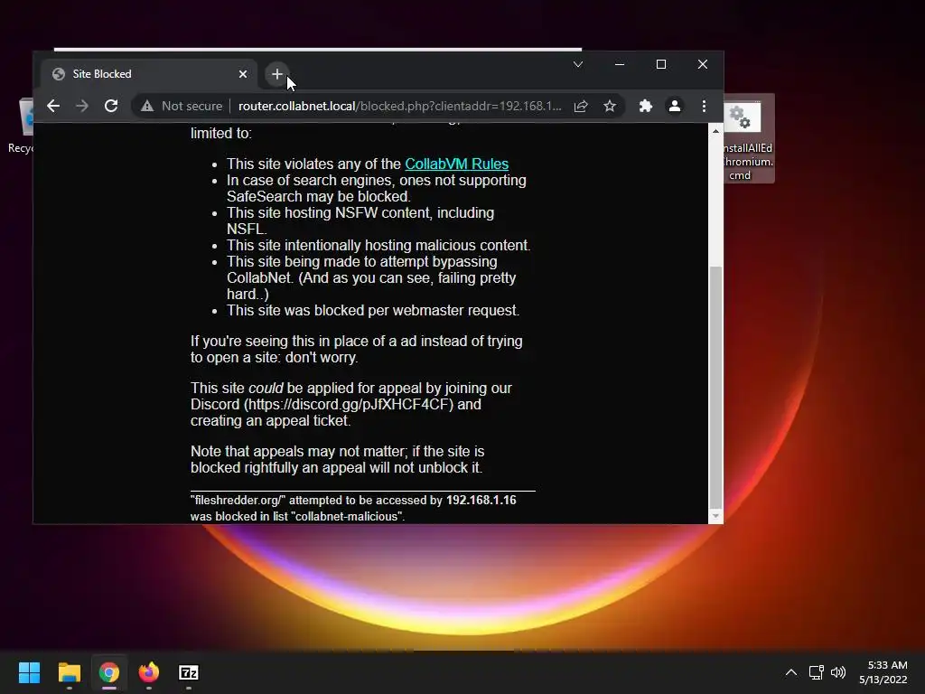This screenshot has width=925, height=694.
Task: Click the "fileshredder.org/" text
Action: (x=238, y=501)
